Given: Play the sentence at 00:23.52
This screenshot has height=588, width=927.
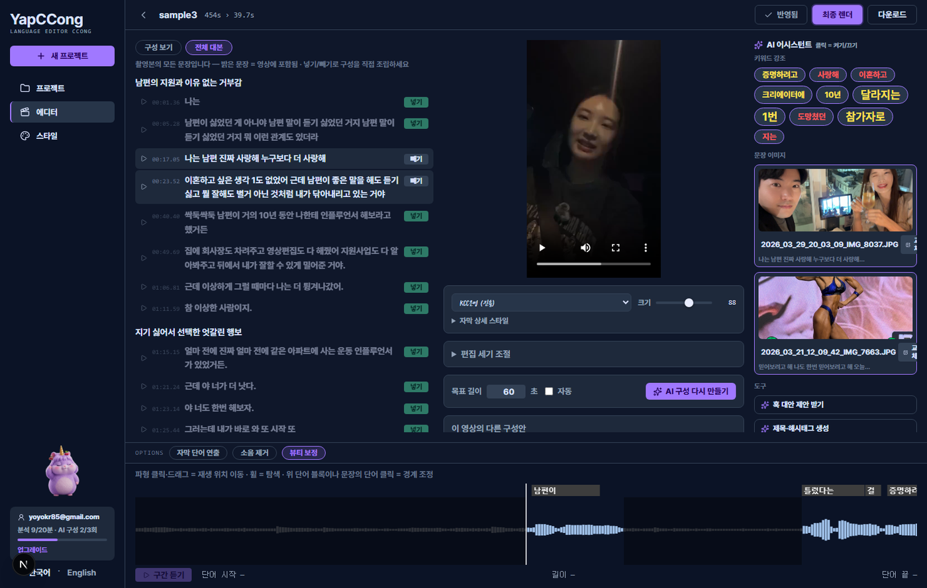Looking at the screenshot, I should [144, 187].
